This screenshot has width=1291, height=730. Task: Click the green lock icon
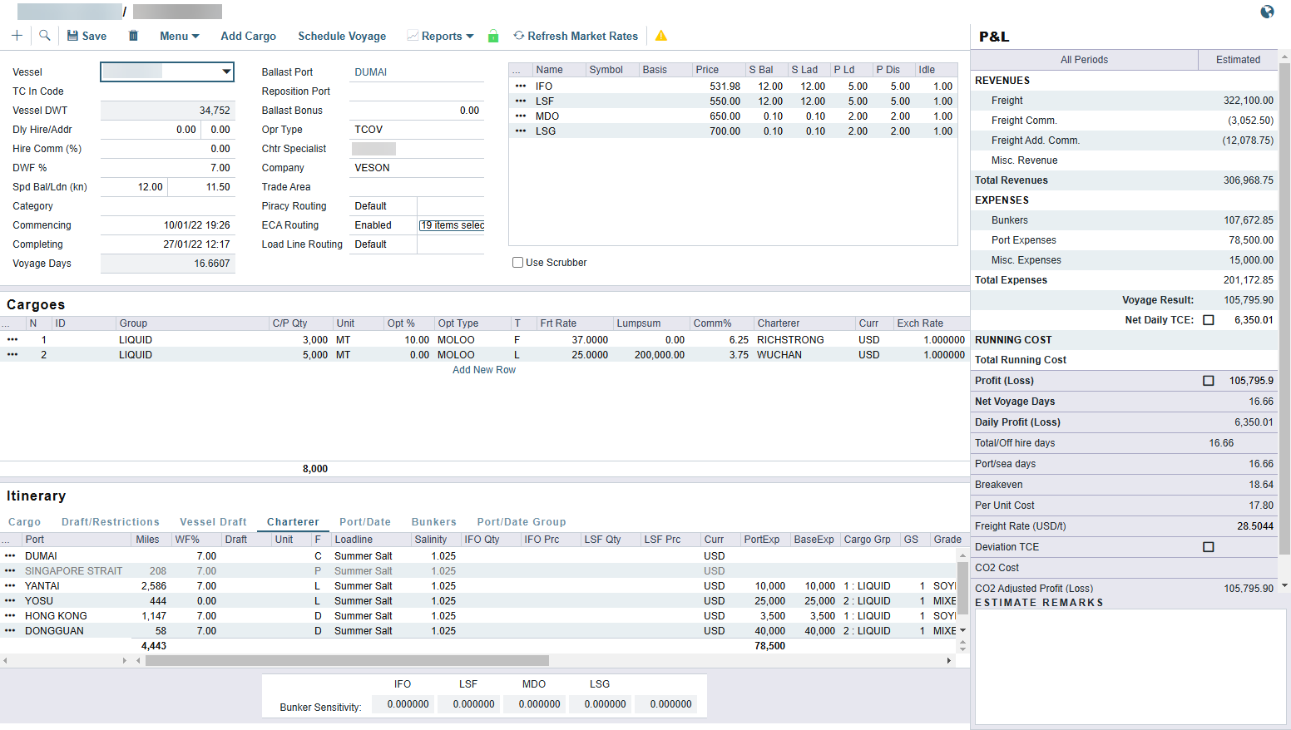pyautogui.click(x=493, y=36)
